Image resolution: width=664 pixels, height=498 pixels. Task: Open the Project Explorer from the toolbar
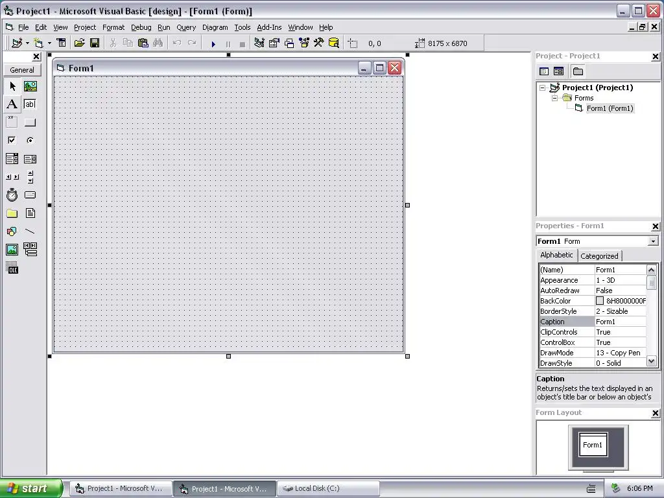coord(259,43)
